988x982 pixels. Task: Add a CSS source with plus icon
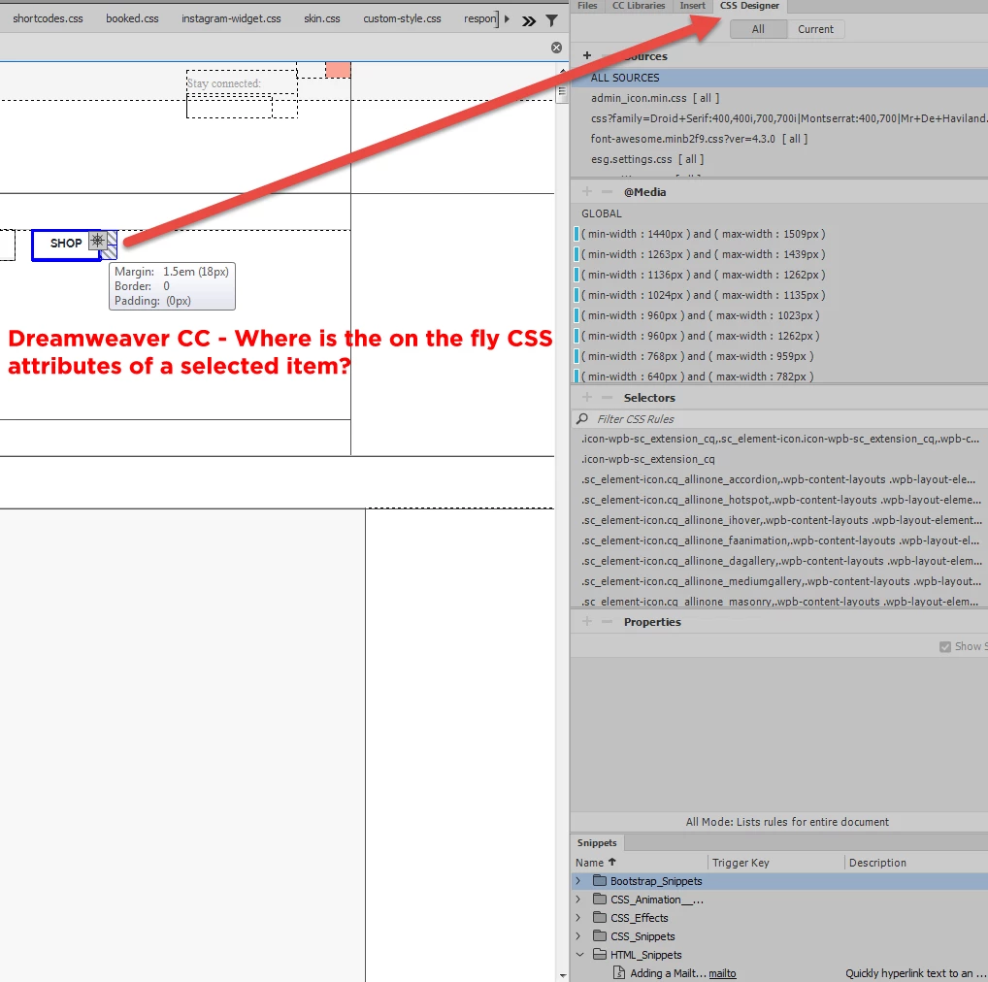(587, 55)
